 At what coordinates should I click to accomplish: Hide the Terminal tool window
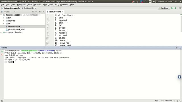tap(180, 48)
